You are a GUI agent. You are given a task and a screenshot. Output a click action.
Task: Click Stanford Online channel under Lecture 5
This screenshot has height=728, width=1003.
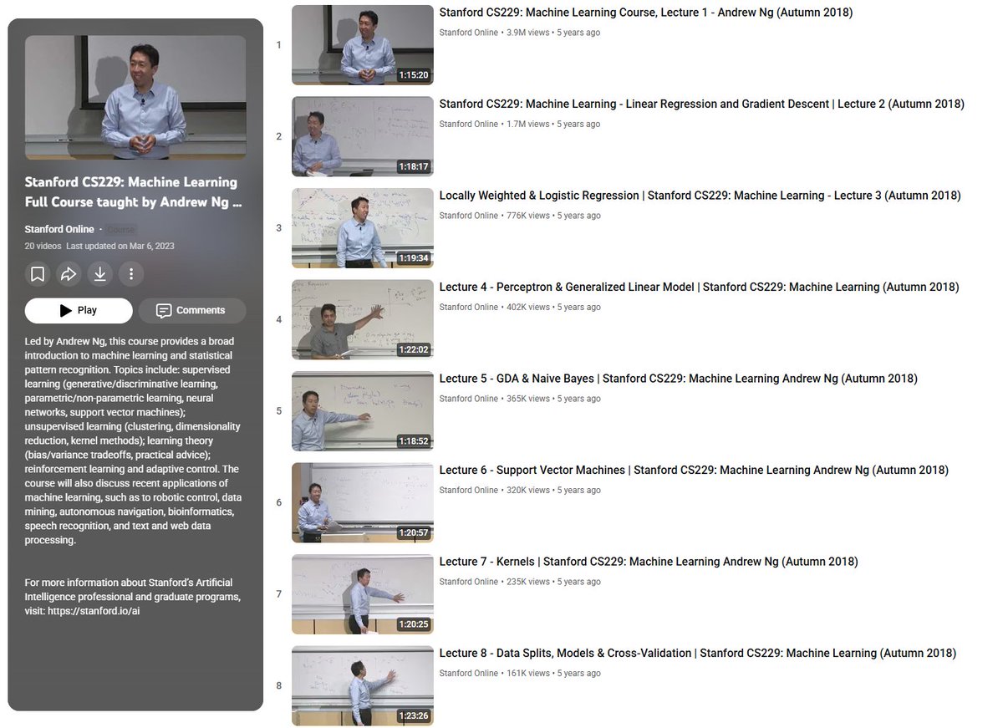(469, 399)
